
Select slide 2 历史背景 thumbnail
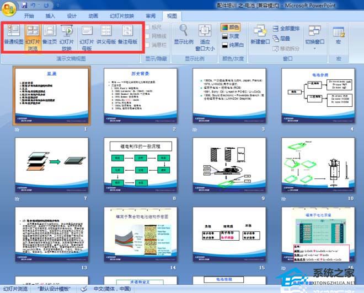click(x=141, y=95)
